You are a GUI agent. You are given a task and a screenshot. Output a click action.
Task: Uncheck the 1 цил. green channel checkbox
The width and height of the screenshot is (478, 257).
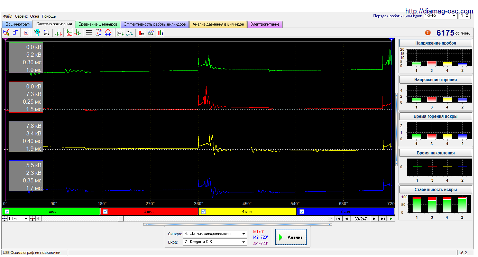pos(7,211)
